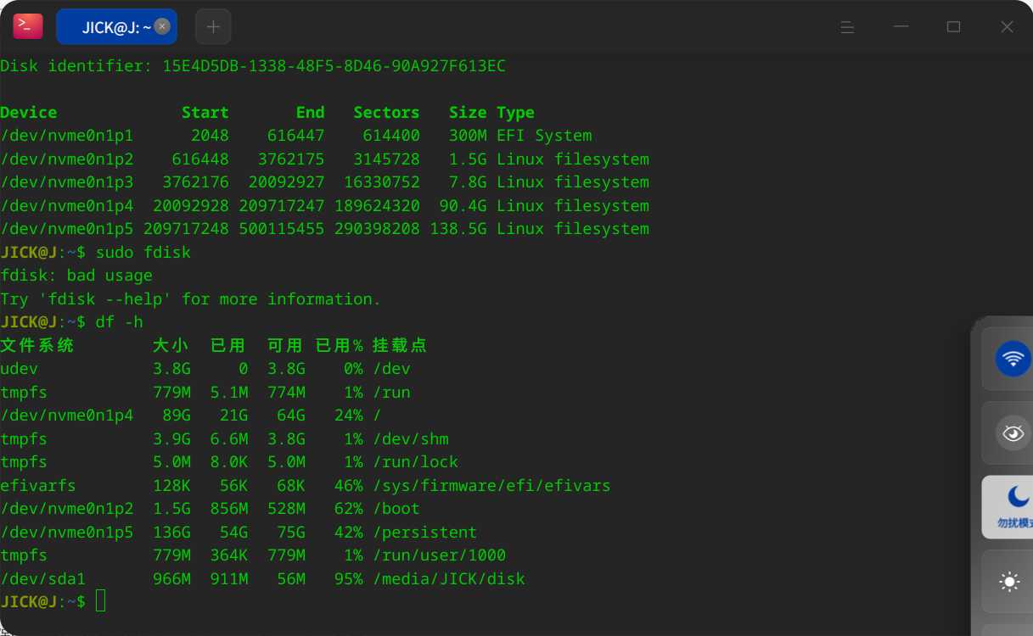The image size is (1033, 636).
Task: Click the terminal app icon in title bar
Action: [x=28, y=26]
